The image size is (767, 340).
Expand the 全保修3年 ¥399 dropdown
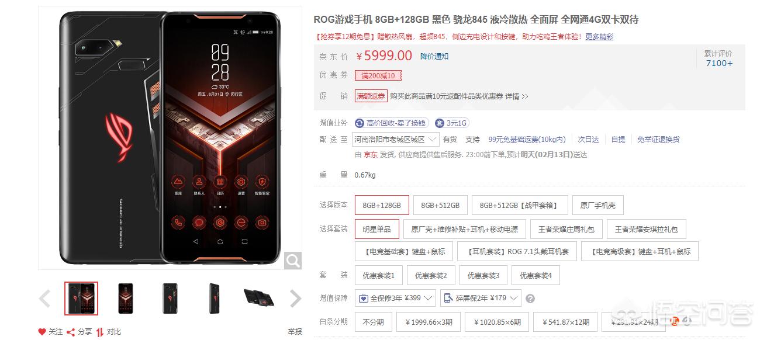click(x=395, y=299)
